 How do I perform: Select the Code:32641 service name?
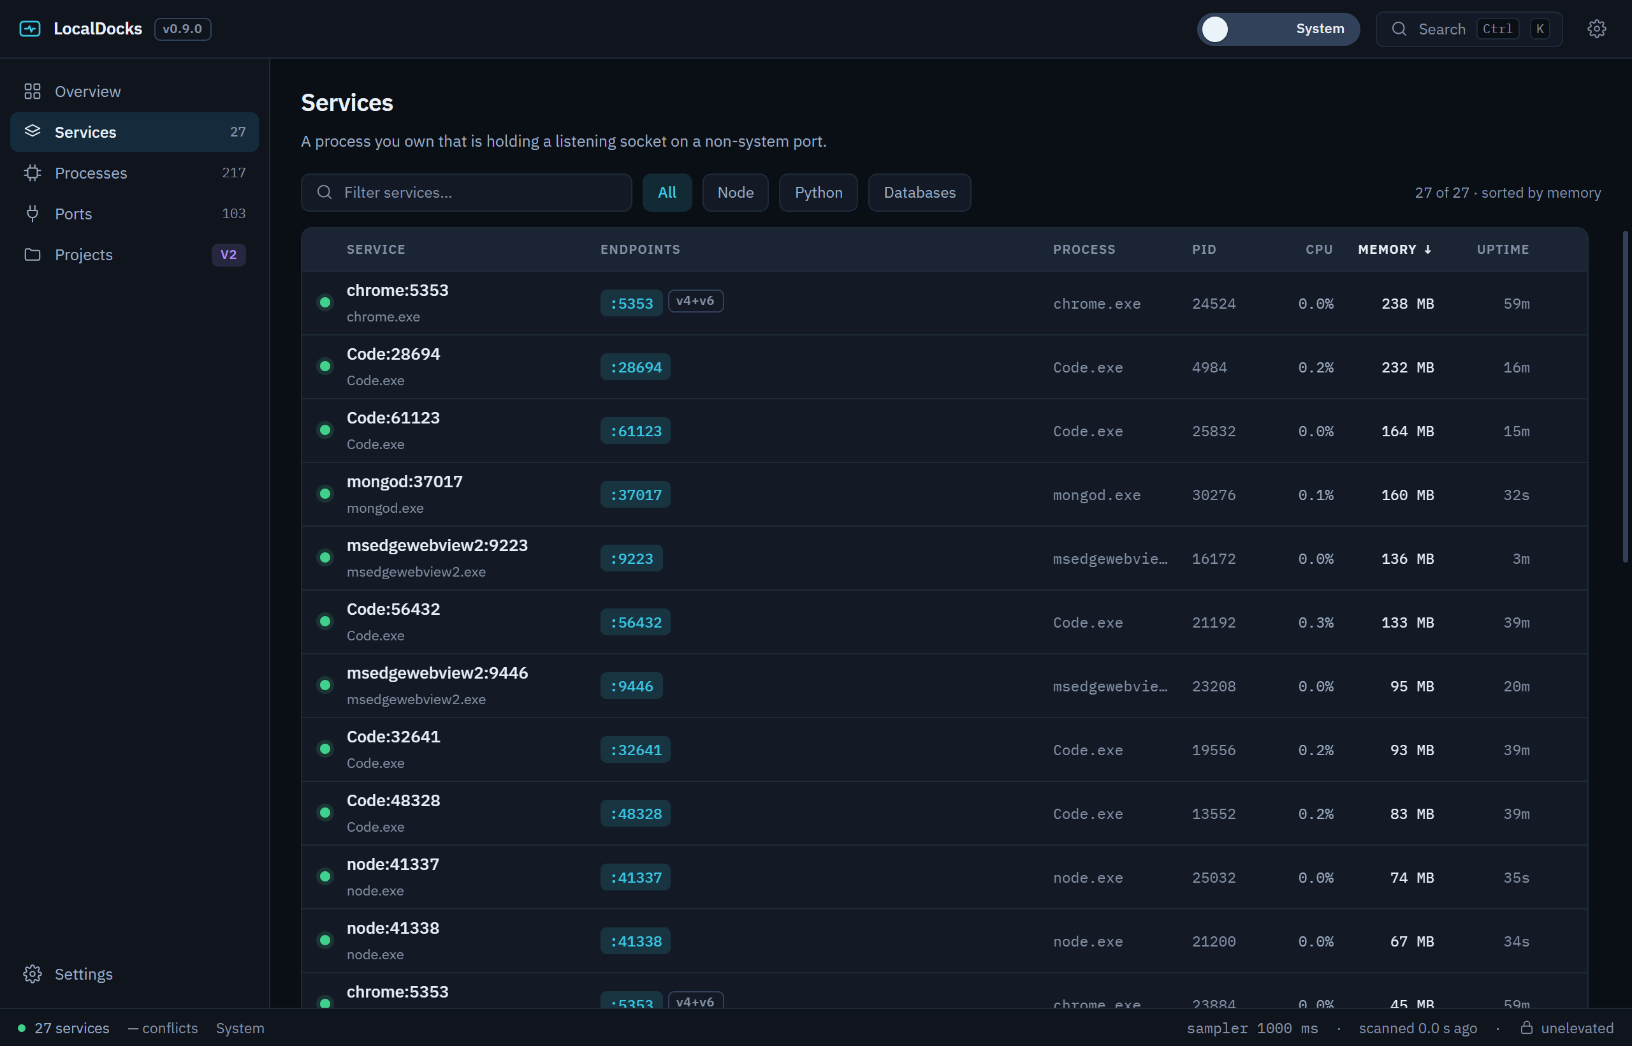coord(393,736)
